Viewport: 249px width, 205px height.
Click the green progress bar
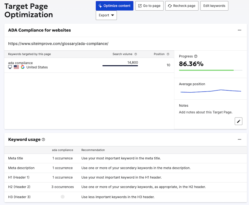click(x=206, y=70)
